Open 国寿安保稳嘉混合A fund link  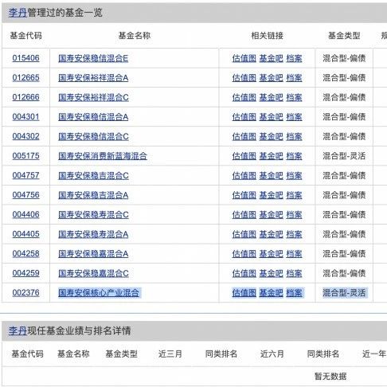pyautogui.click(x=93, y=254)
